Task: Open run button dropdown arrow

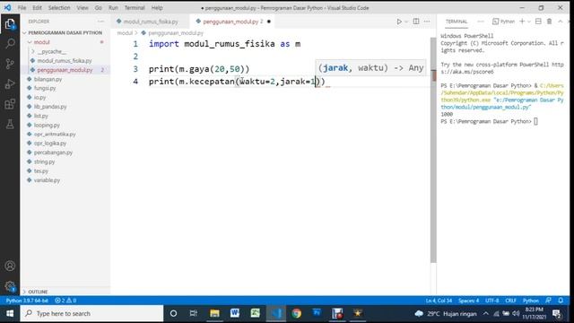Action: click(x=406, y=22)
